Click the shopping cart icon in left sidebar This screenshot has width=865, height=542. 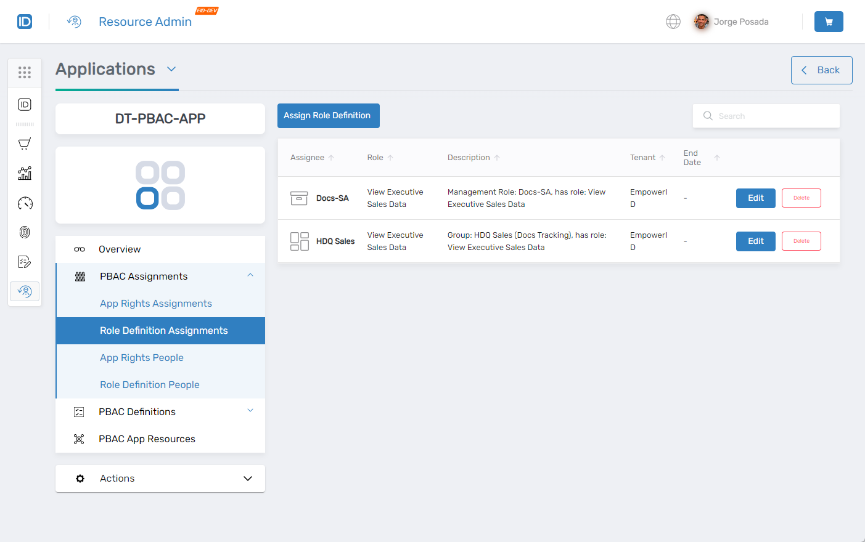click(x=25, y=144)
